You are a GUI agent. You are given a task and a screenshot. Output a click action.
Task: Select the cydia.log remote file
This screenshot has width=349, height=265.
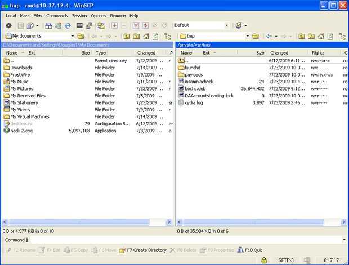(194, 102)
